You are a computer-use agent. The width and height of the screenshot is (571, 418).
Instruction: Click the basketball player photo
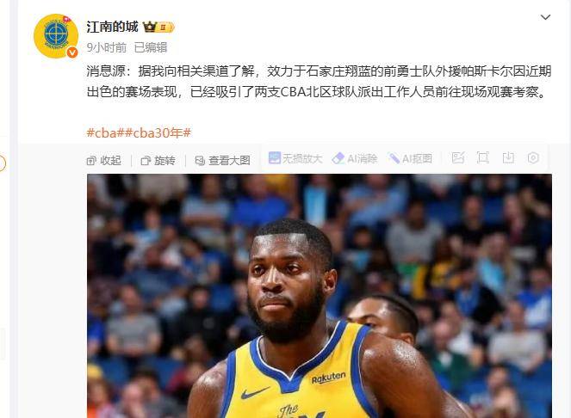coord(320,296)
